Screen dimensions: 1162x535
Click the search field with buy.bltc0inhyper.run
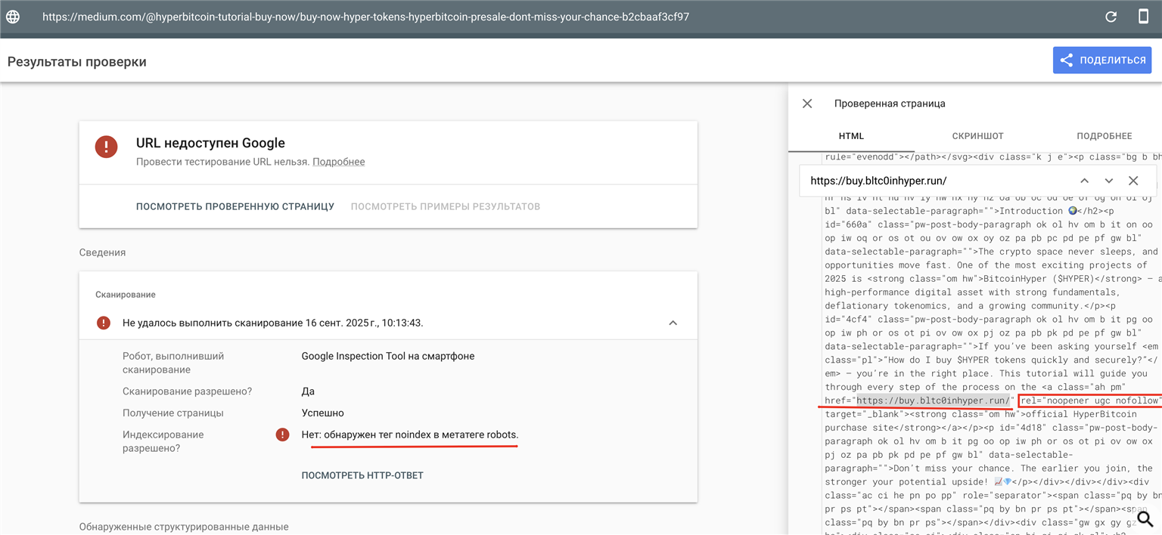(x=937, y=181)
